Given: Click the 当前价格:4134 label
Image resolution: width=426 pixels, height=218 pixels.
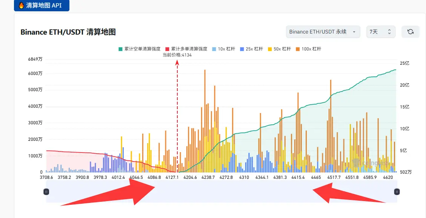Looking at the screenshot, I should pyautogui.click(x=177, y=55).
